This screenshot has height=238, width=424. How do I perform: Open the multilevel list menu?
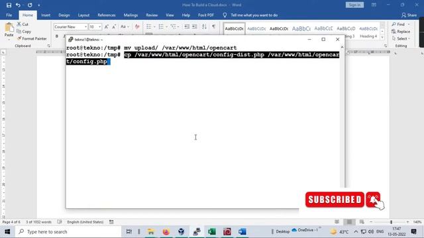[x=174, y=26]
